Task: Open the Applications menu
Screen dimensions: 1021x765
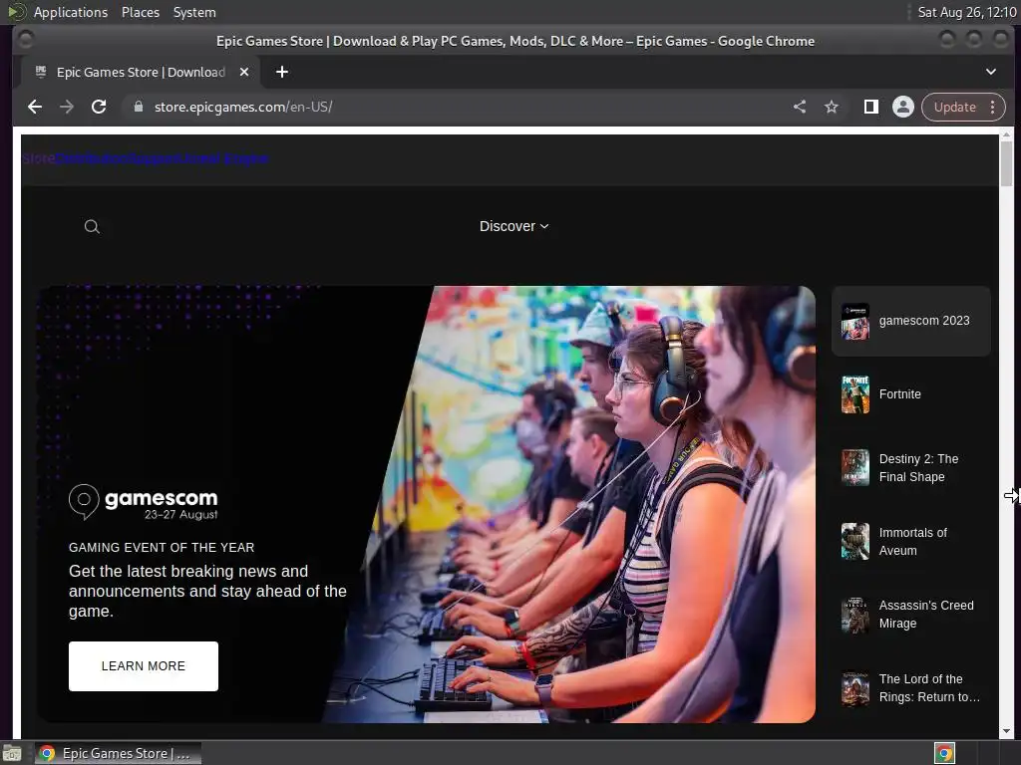Action: tap(71, 12)
